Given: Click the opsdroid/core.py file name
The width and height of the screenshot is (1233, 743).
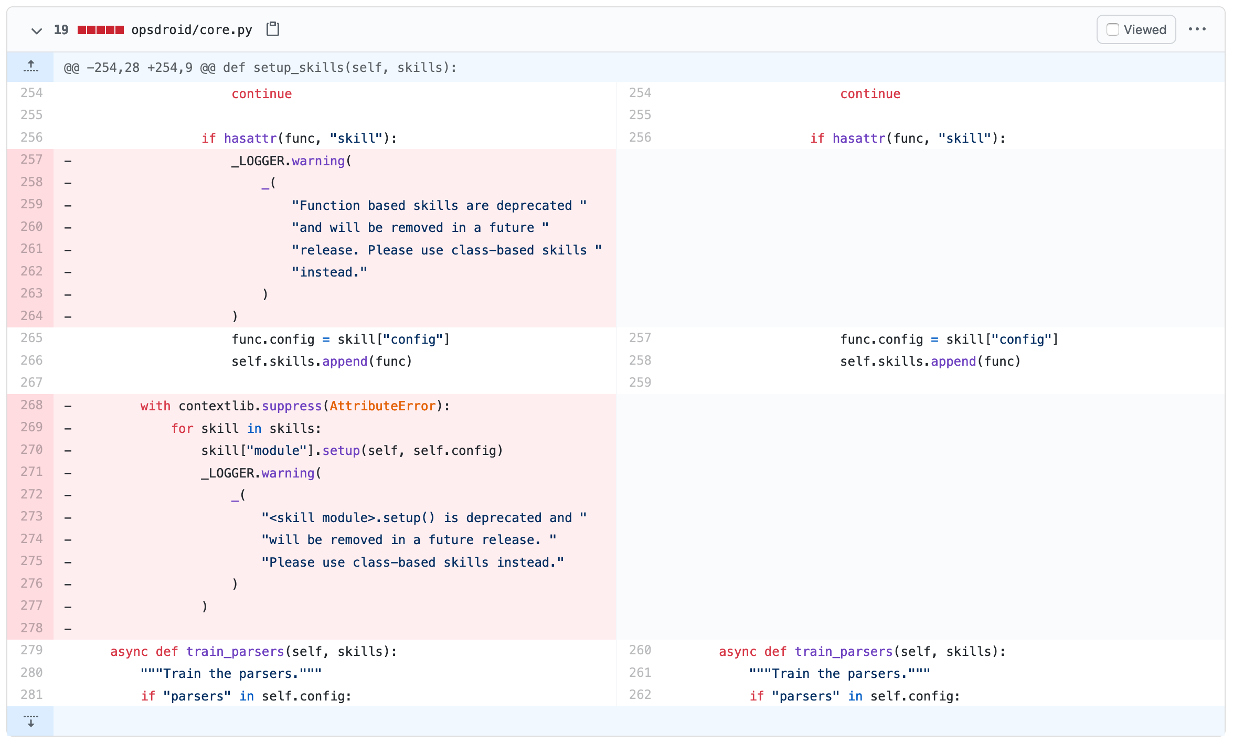Looking at the screenshot, I should [192, 30].
